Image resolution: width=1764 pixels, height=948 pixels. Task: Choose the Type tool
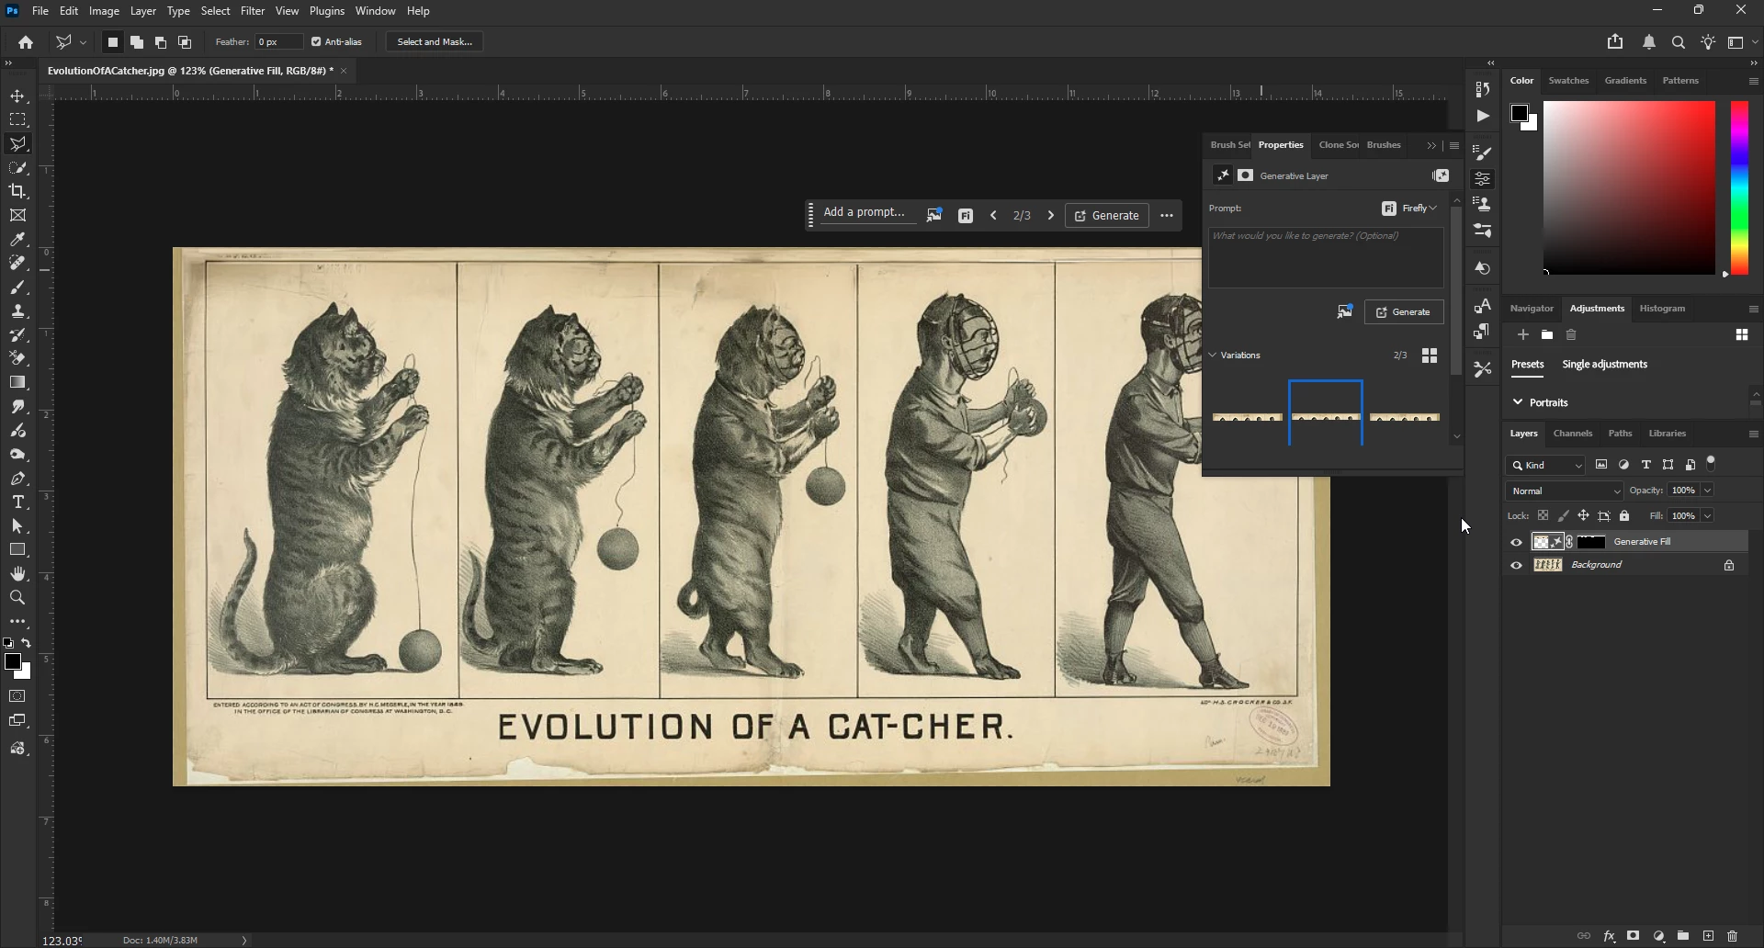pyautogui.click(x=17, y=502)
